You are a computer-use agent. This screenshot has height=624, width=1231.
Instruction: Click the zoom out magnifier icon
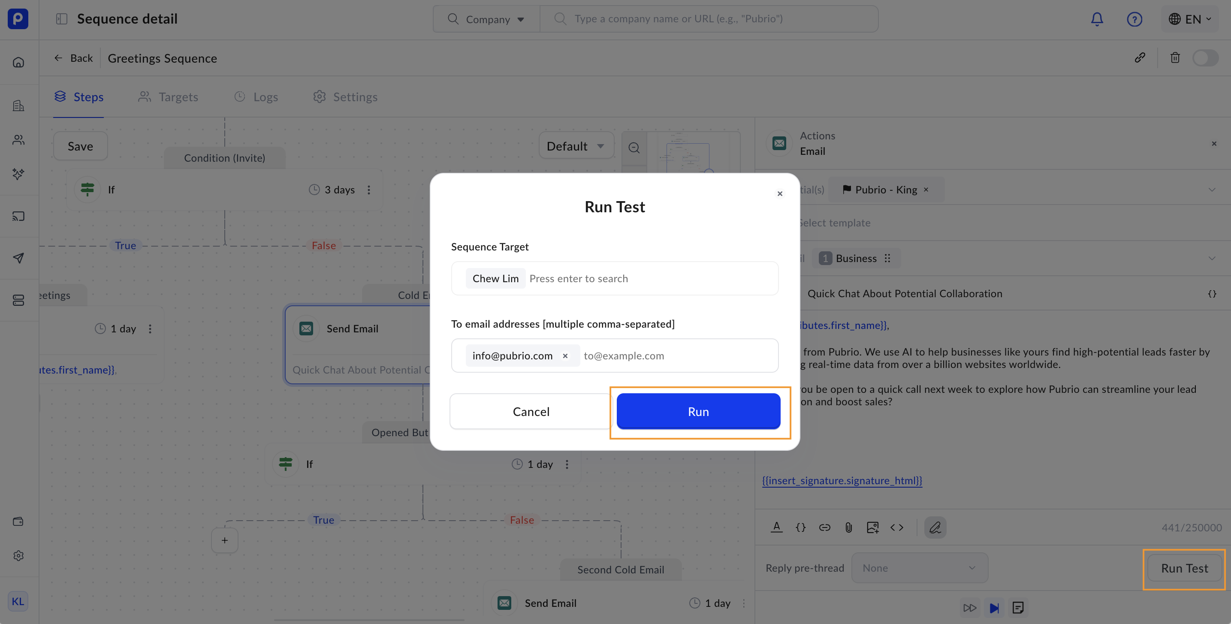pyautogui.click(x=634, y=148)
